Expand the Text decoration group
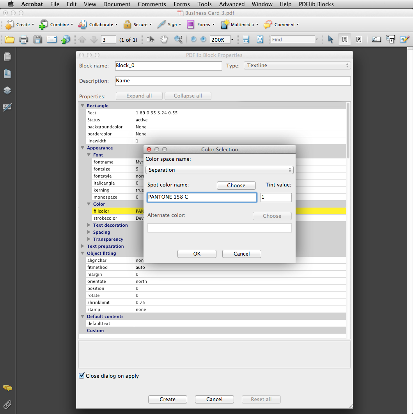The image size is (413, 414). pyautogui.click(x=89, y=225)
